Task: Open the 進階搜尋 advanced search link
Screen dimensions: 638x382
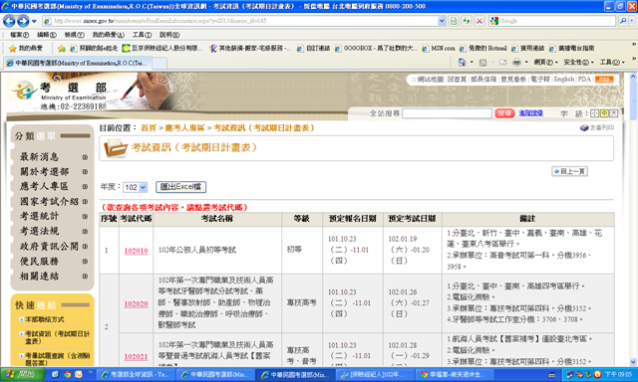Action: pyautogui.click(x=530, y=113)
